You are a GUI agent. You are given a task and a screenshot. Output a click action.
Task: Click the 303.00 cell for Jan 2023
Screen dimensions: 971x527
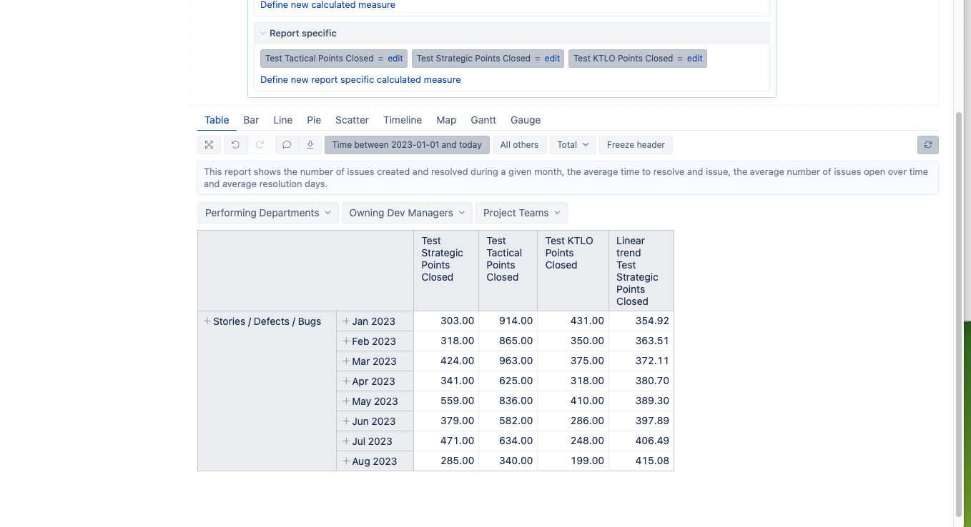446,321
